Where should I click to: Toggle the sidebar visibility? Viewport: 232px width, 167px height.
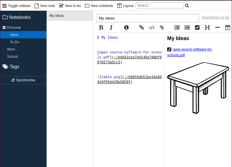[x=16, y=6]
